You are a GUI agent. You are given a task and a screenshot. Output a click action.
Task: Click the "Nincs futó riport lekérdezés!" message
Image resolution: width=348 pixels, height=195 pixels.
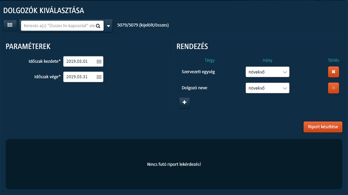coord(174,164)
